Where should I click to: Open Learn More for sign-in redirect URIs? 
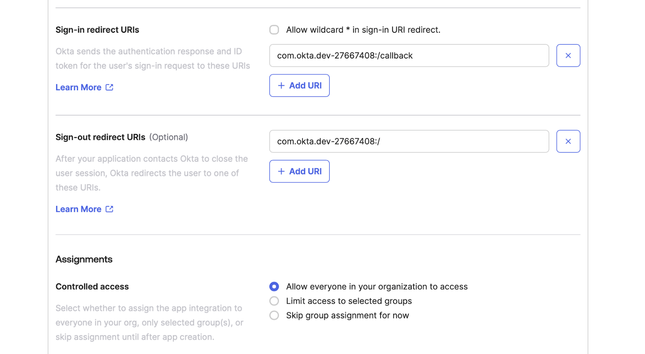(79, 87)
